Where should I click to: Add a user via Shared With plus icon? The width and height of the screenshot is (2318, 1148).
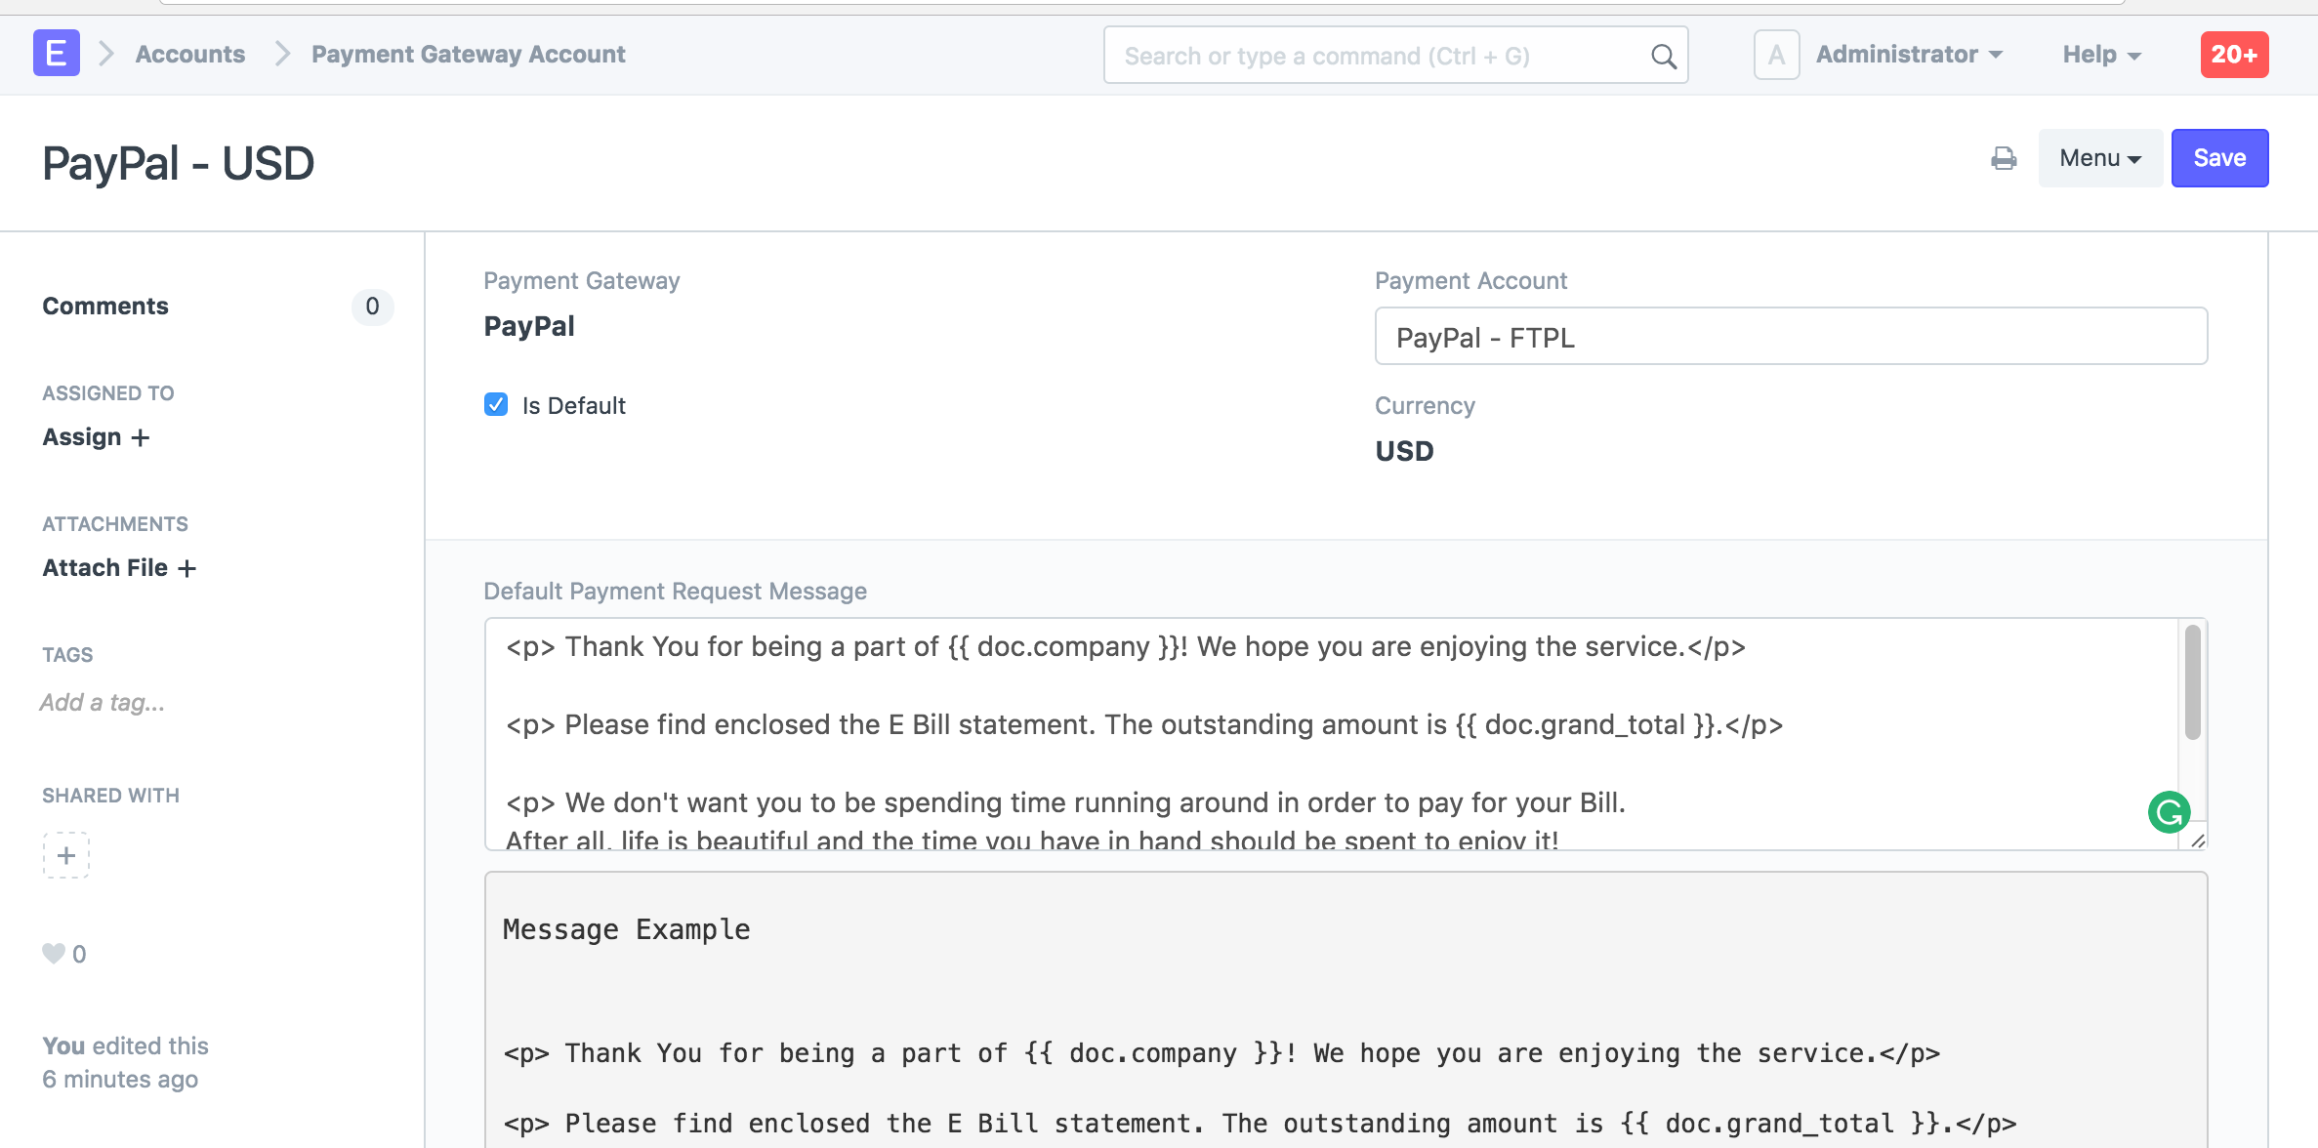[x=65, y=855]
